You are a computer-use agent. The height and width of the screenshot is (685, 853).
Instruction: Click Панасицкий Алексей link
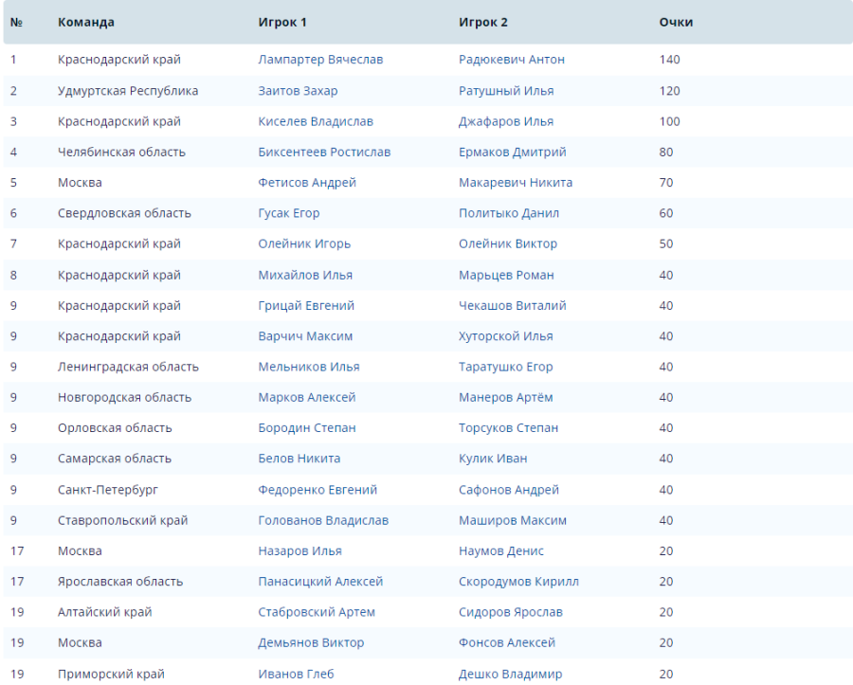pyautogui.click(x=320, y=582)
